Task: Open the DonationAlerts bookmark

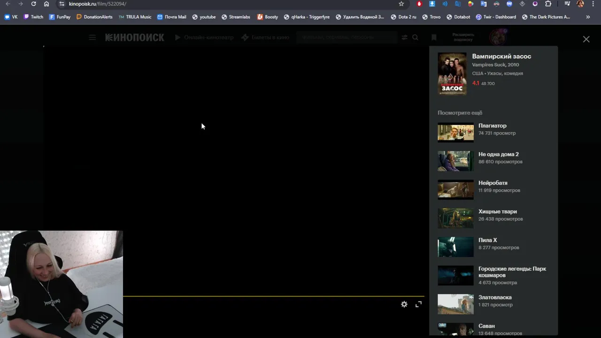Action: pos(94,17)
